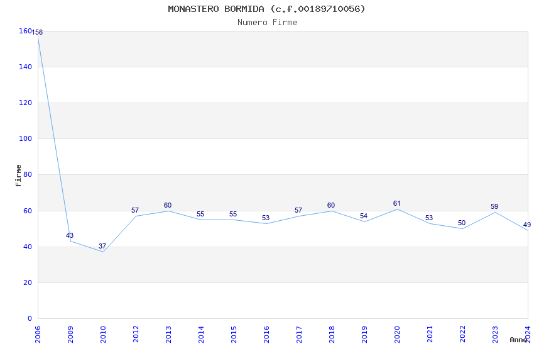
Task: Click the x-axis year label 2019
Action: [x=365, y=334]
